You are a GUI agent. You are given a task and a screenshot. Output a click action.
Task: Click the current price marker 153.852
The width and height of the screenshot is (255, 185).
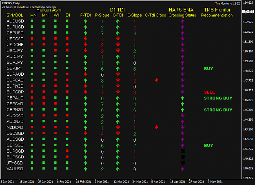tap(248, 11)
